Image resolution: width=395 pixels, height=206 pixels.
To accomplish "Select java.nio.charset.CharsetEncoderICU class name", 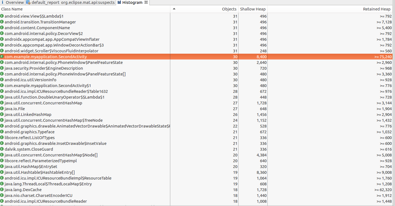I will [39, 196].
